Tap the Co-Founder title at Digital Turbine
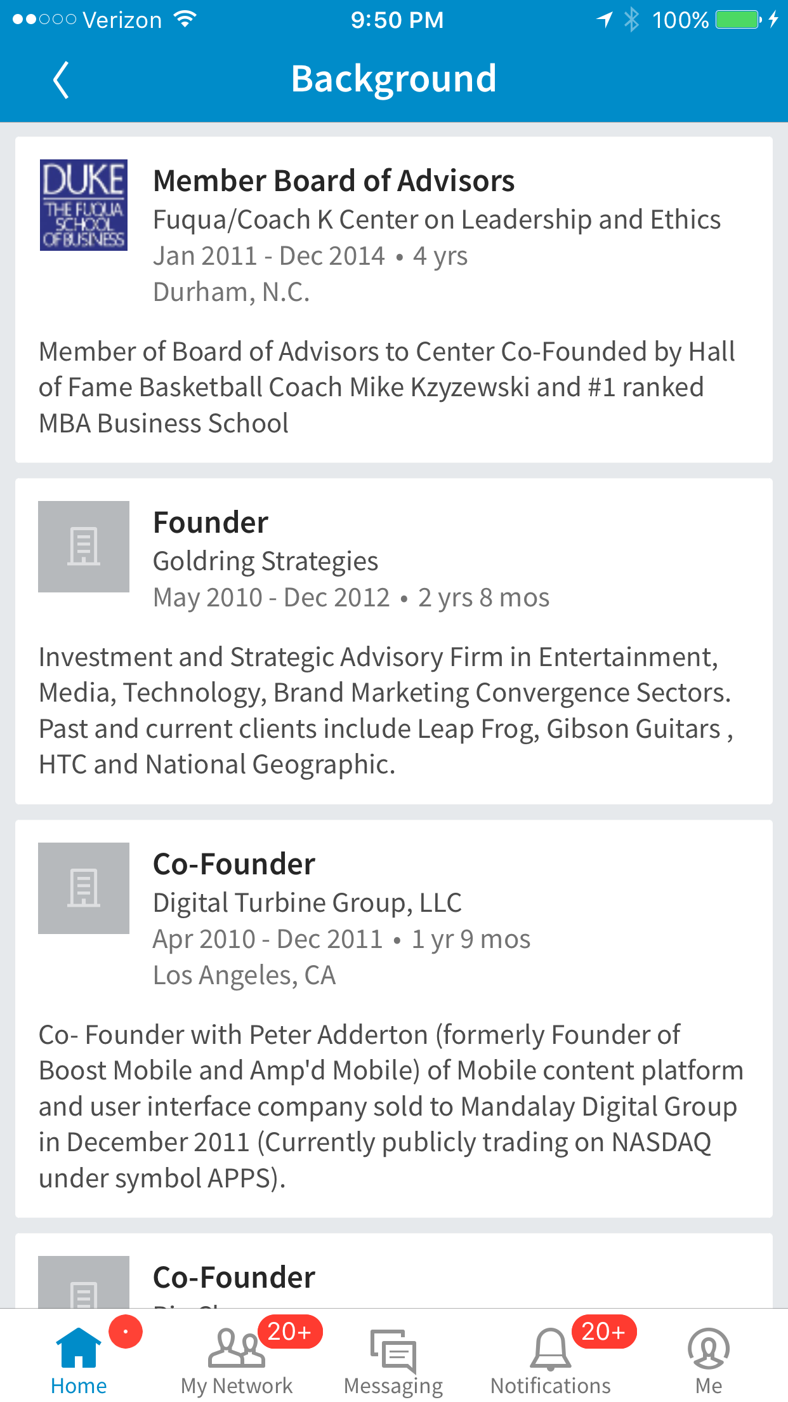788x1402 pixels. [x=234, y=864]
